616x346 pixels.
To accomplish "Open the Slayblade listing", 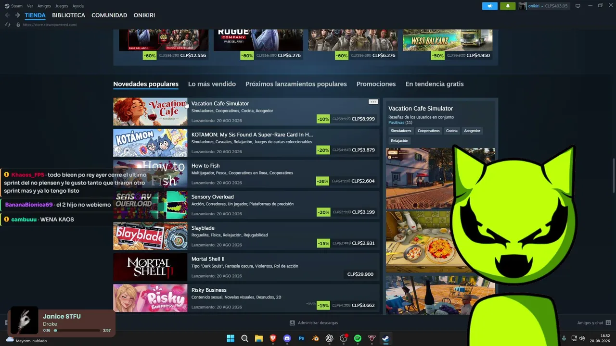I will 246,236.
